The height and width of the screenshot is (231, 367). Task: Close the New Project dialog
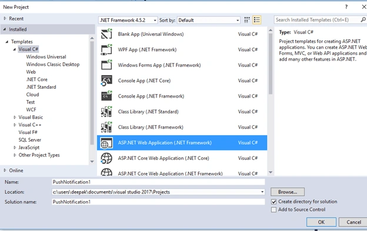pyautogui.click(x=364, y=7)
